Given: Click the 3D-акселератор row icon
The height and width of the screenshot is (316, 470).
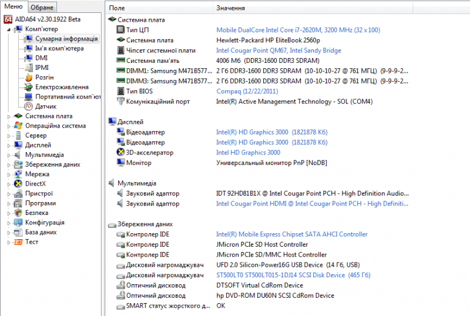Looking at the screenshot, I should pyautogui.click(x=120, y=152).
